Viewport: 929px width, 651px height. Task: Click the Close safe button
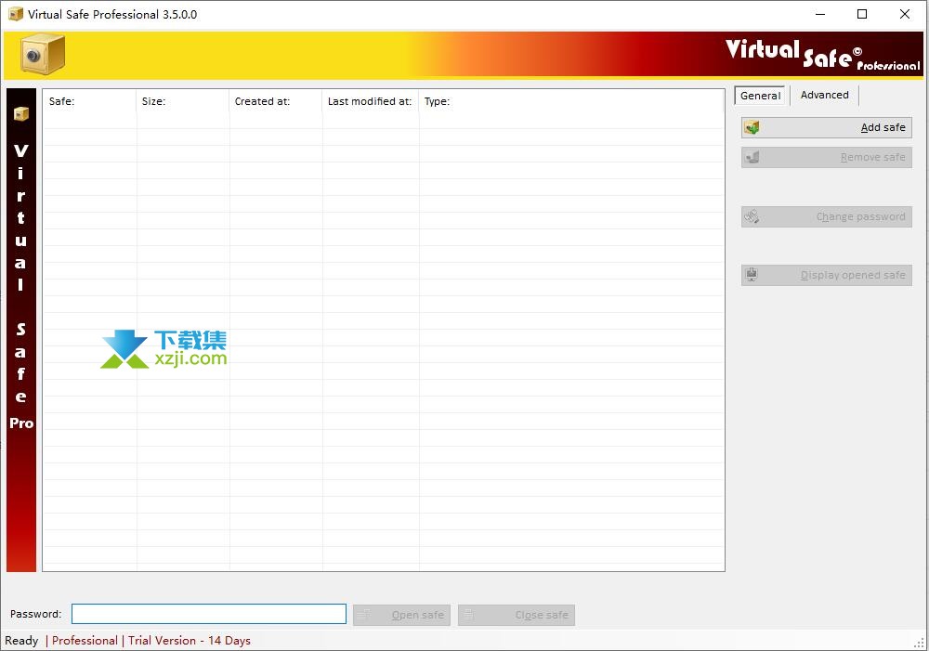516,615
